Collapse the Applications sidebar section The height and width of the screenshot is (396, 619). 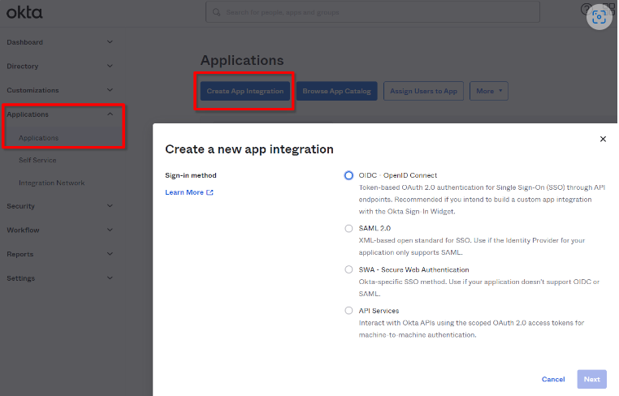click(x=110, y=114)
